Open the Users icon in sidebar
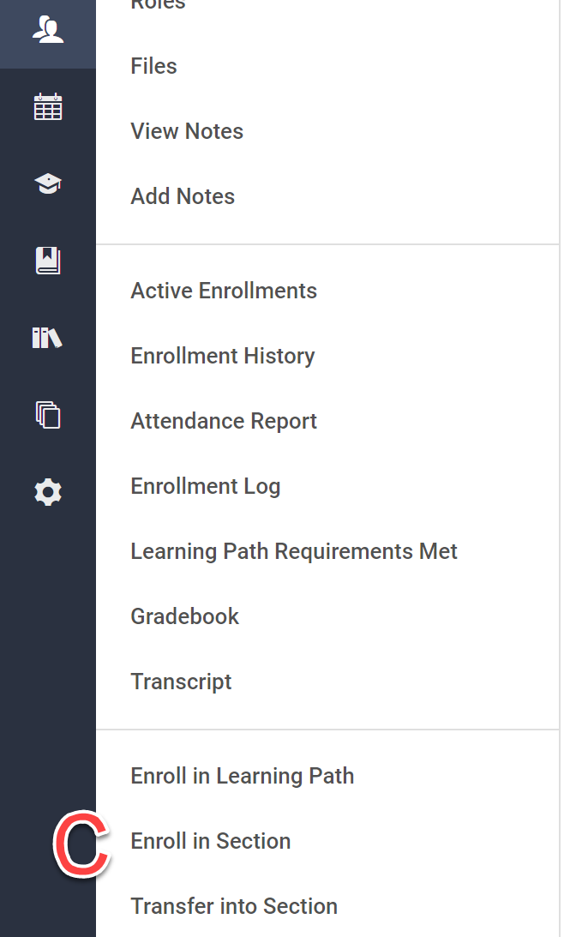Image resolution: width=570 pixels, height=937 pixels. [x=48, y=29]
